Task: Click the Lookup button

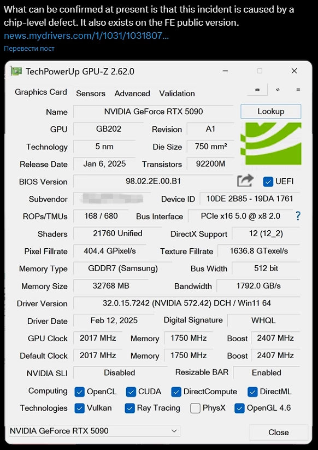Action: pyautogui.click(x=270, y=112)
